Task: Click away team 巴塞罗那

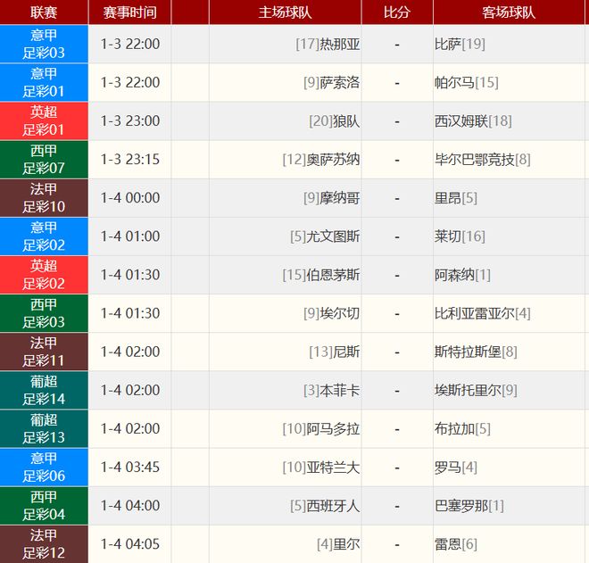Action: [x=460, y=505]
